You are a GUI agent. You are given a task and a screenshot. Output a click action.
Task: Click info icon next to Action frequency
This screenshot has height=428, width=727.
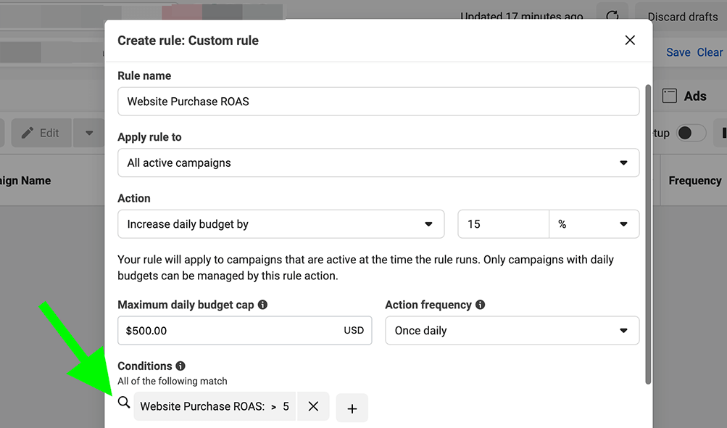click(x=481, y=305)
